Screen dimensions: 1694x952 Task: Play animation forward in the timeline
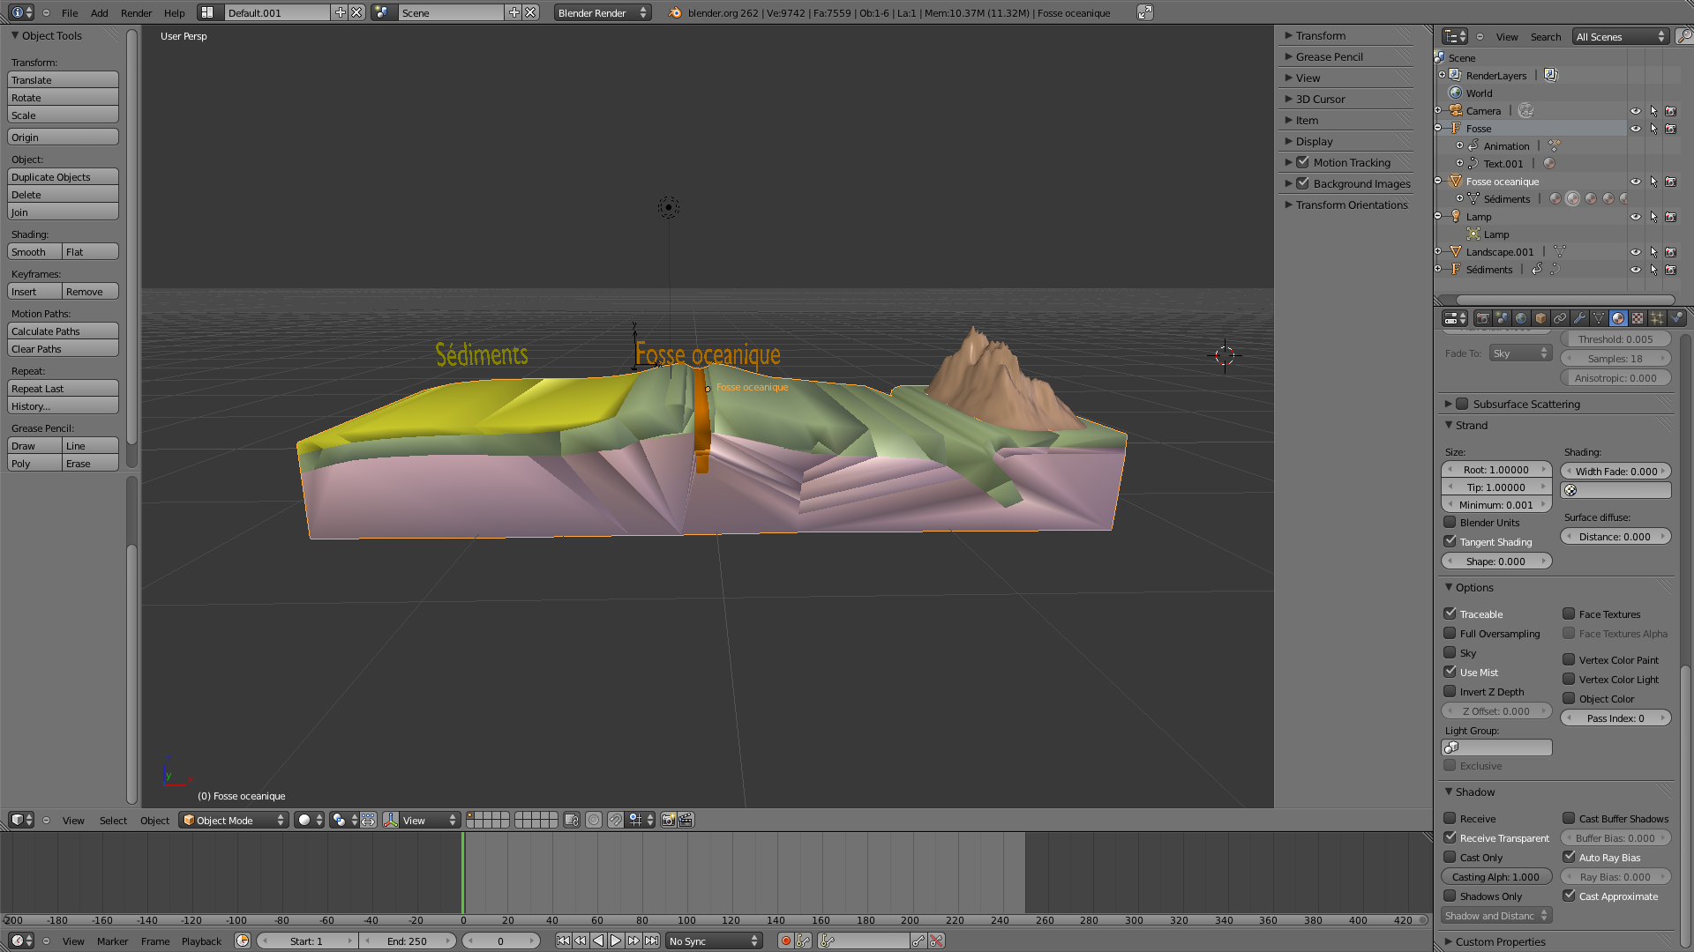(616, 941)
